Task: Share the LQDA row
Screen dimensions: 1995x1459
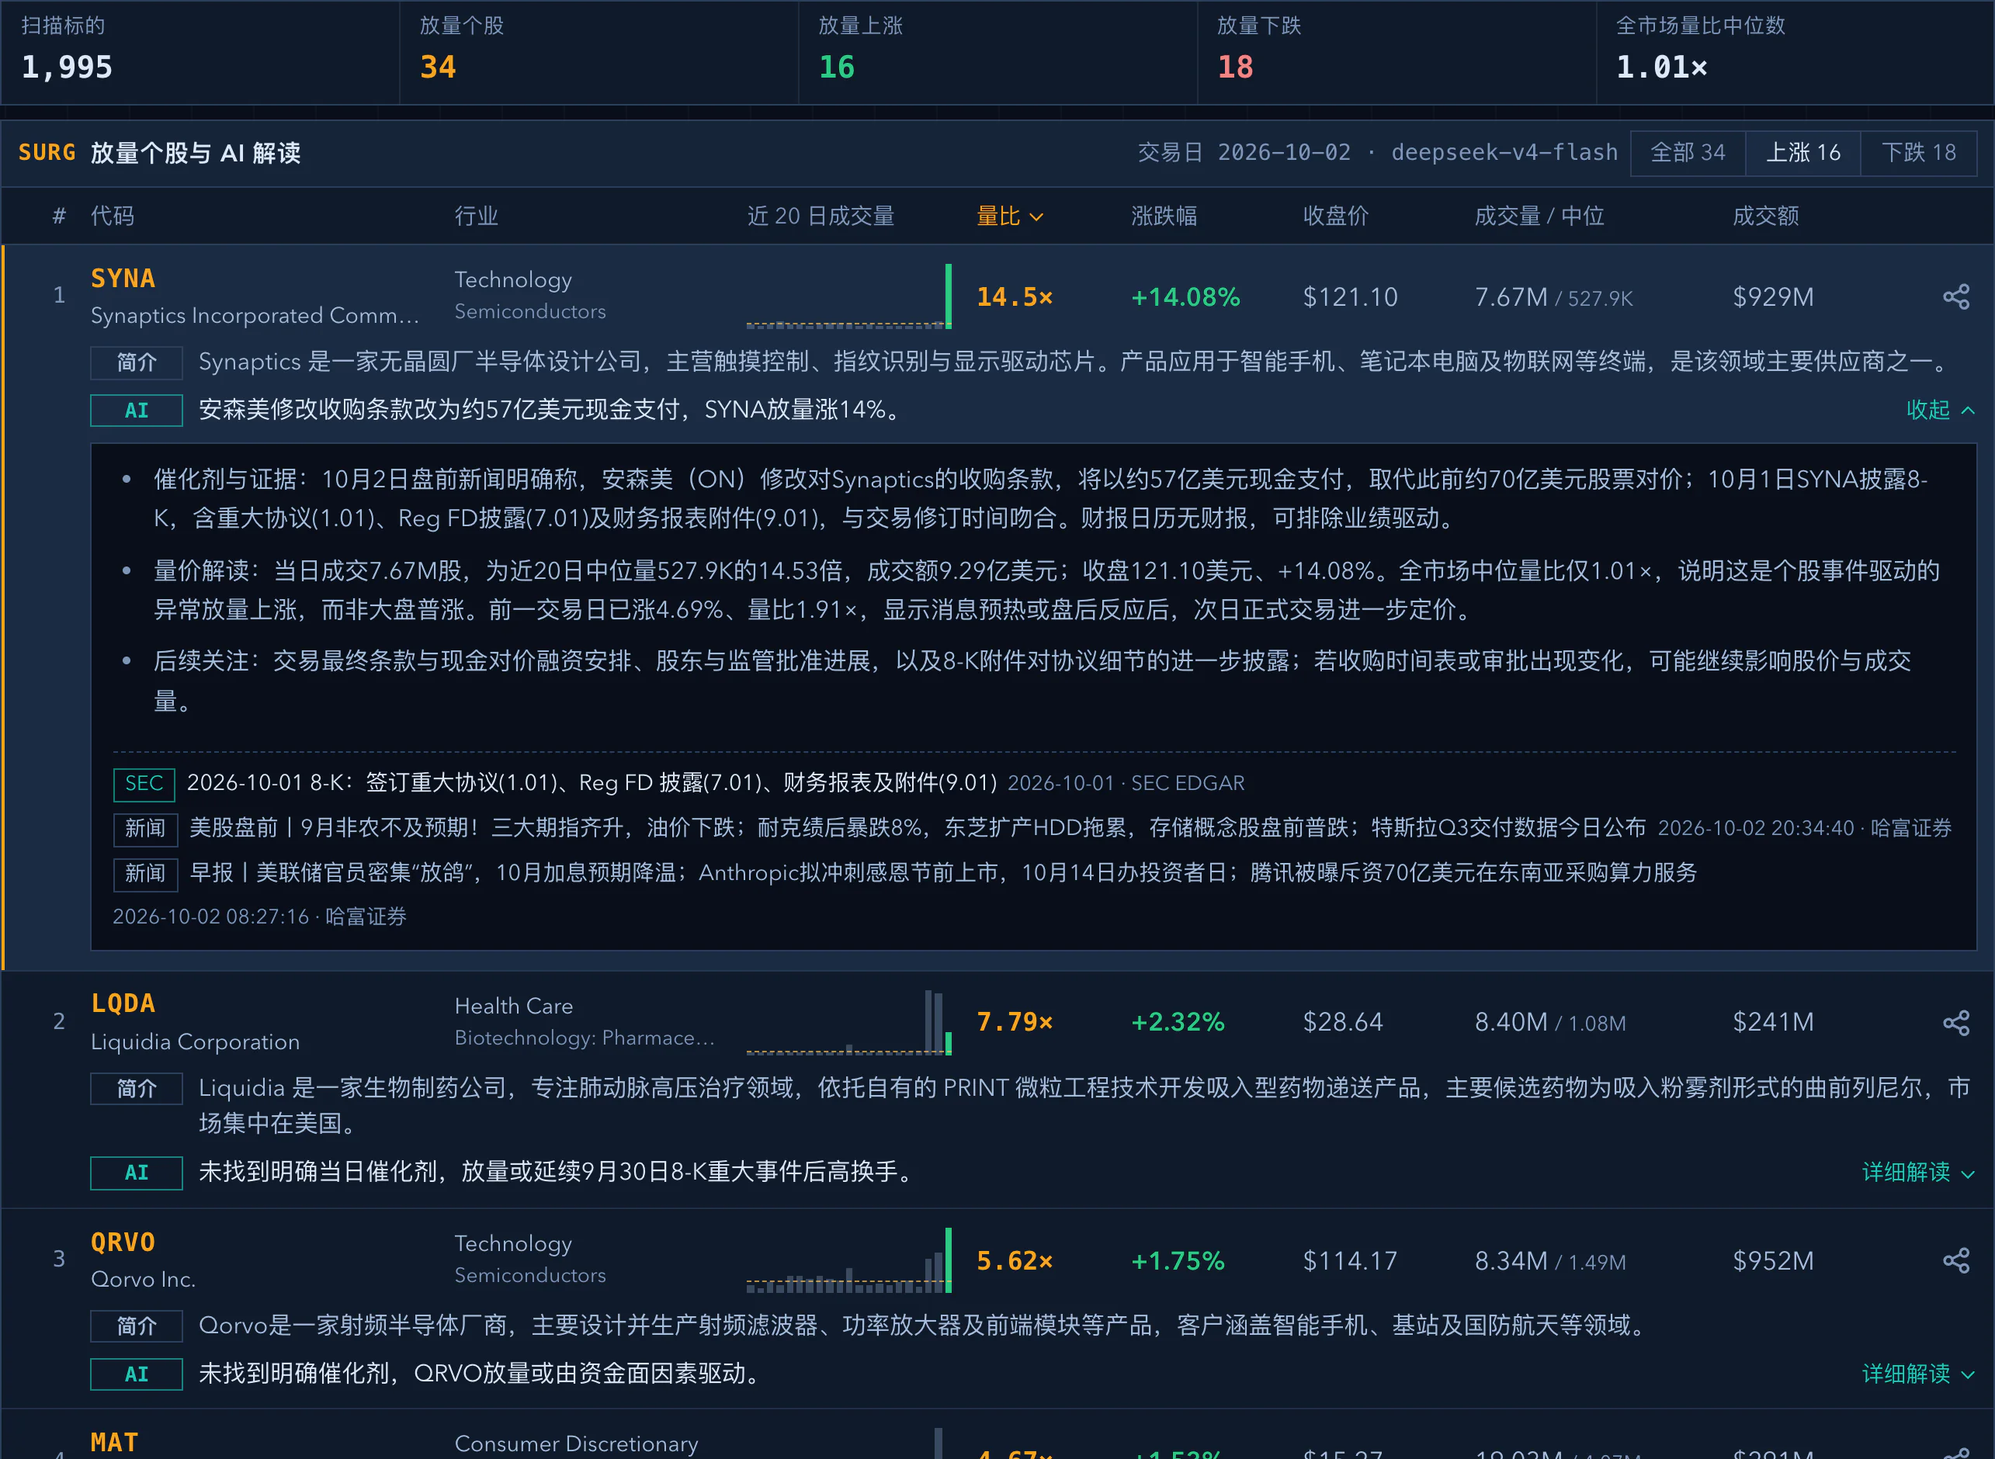Action: click(1956, 1023)
